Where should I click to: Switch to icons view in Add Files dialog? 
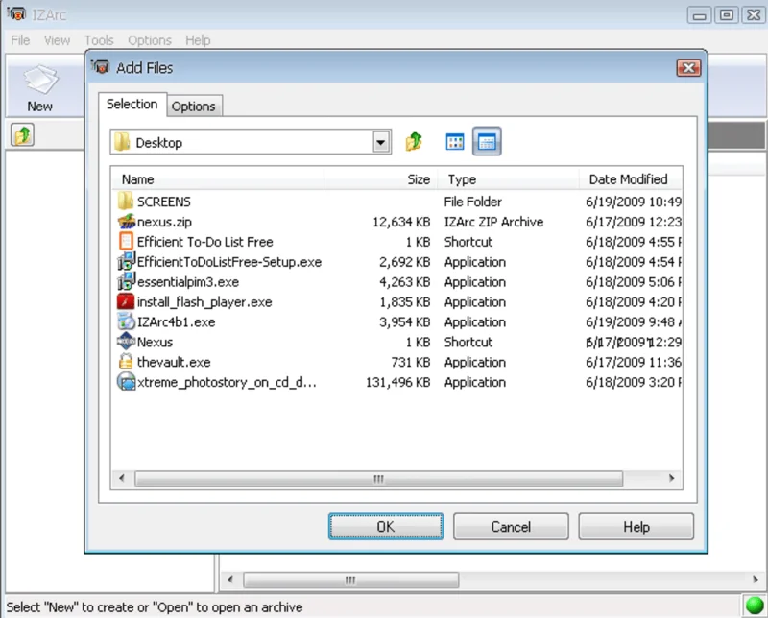click(x=453, y=141)
